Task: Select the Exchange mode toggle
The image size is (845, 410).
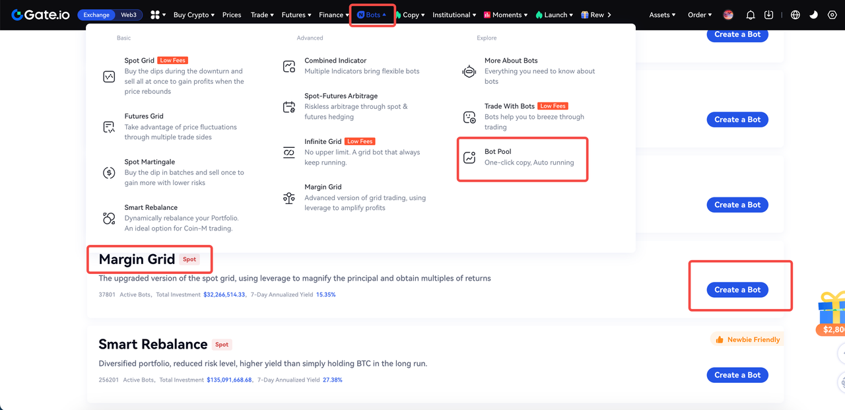Action: click(x=96, y=15)
